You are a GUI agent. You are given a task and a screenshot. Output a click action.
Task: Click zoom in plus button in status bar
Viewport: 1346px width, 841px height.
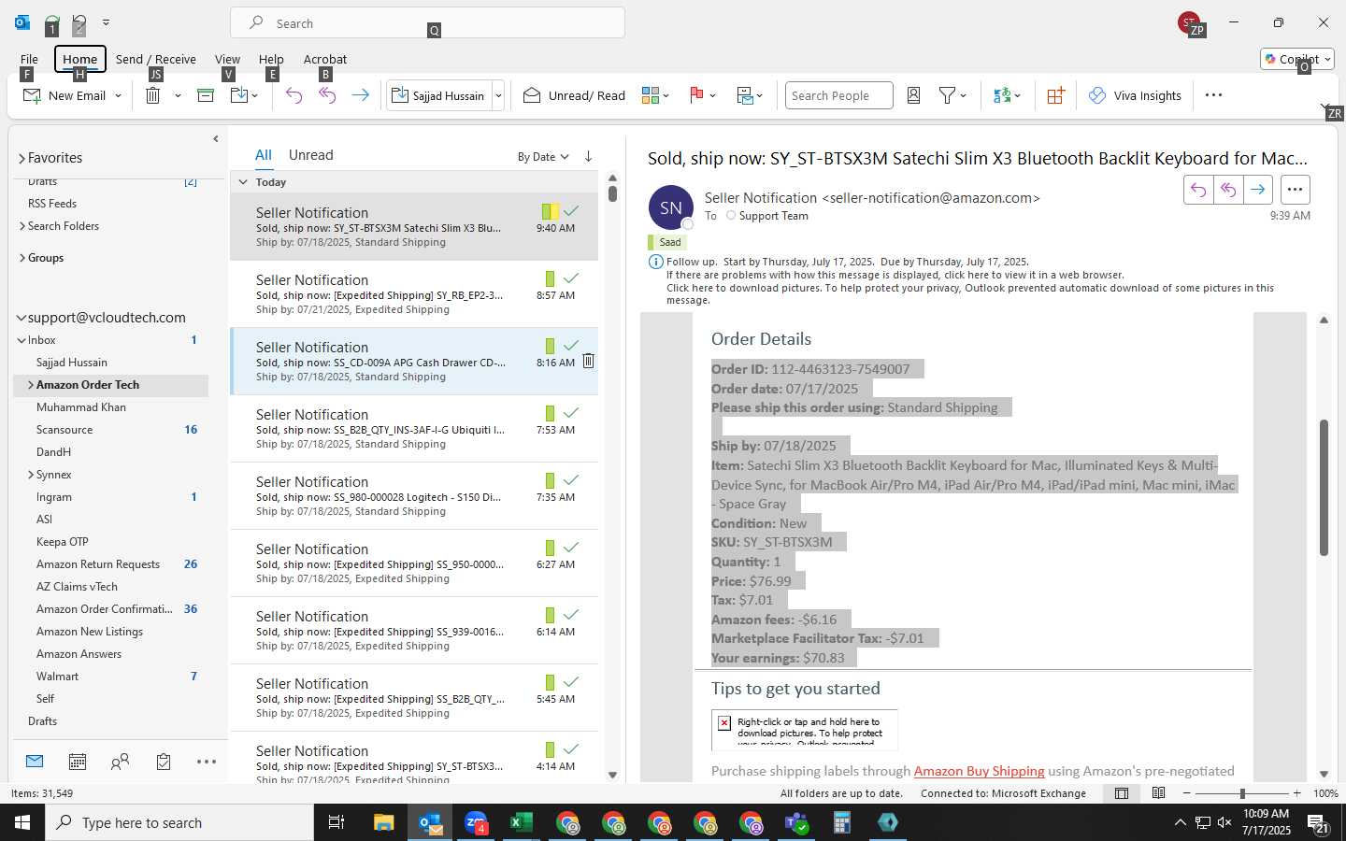pos(1296,793)
